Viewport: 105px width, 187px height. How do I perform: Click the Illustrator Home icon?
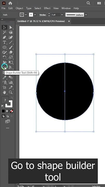(x=10, y=3)
